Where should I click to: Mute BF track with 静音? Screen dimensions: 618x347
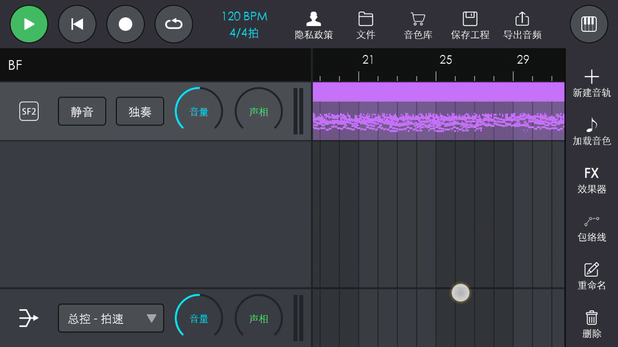pyautogui.click(x=82, y=111)
